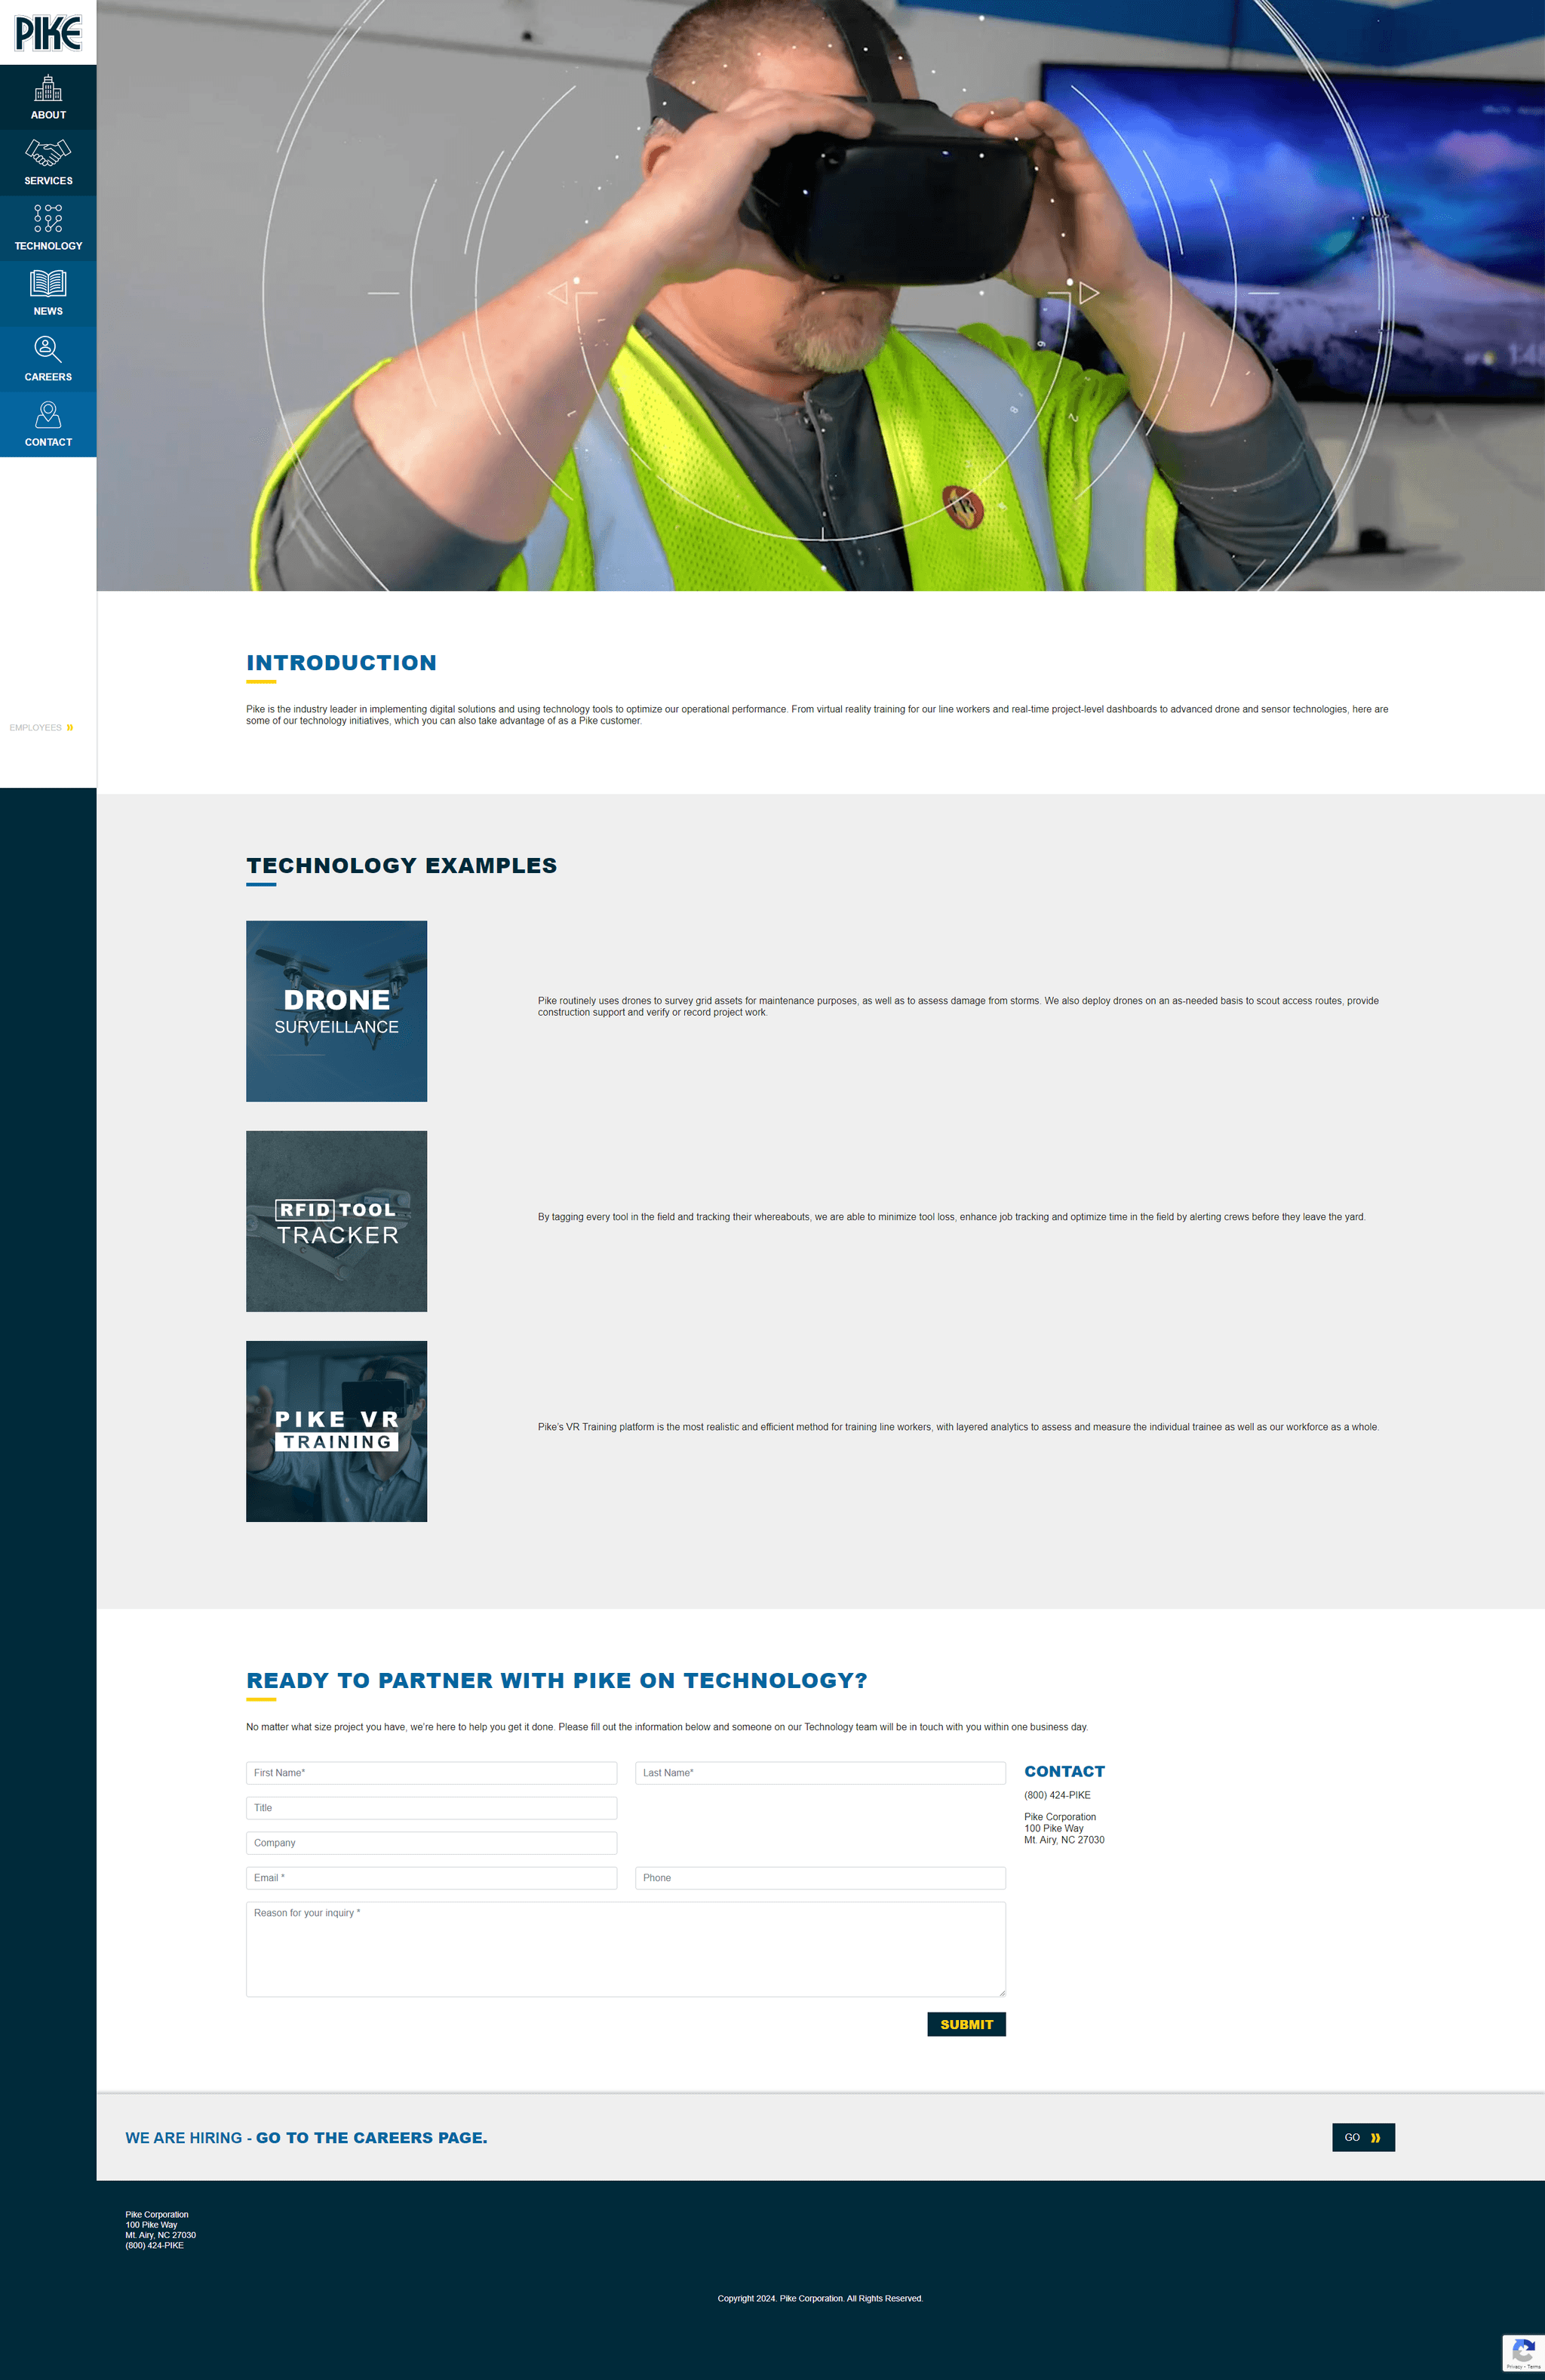The height and width of the screenshot is (2380, 1545).
Task: Click the RFID tagging description text
Action: (951, 1217)
